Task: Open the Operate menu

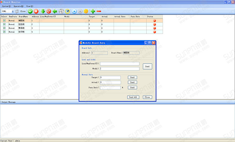Action: [18, 6]
